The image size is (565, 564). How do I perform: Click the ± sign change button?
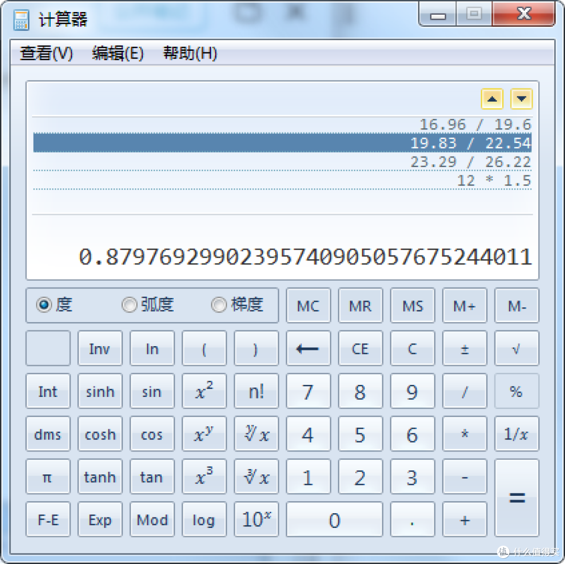tap(465, 348)
